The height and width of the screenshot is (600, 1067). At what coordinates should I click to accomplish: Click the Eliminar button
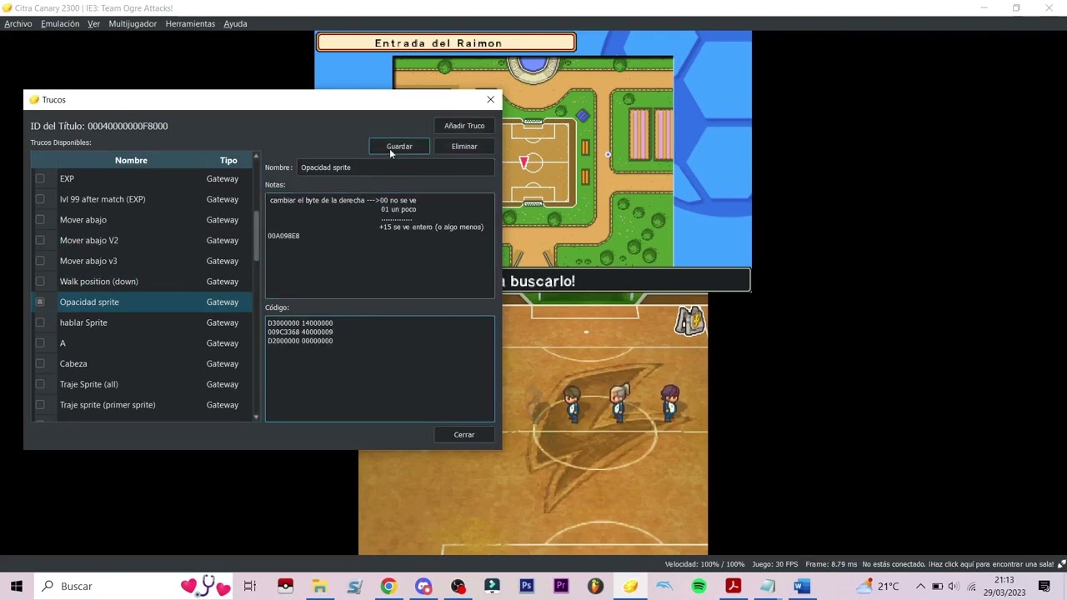(464, 147)
